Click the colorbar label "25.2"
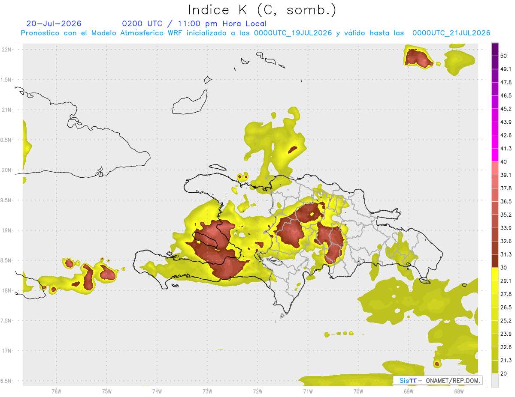Viewport: 515px width, 397px height. [506, 321]
